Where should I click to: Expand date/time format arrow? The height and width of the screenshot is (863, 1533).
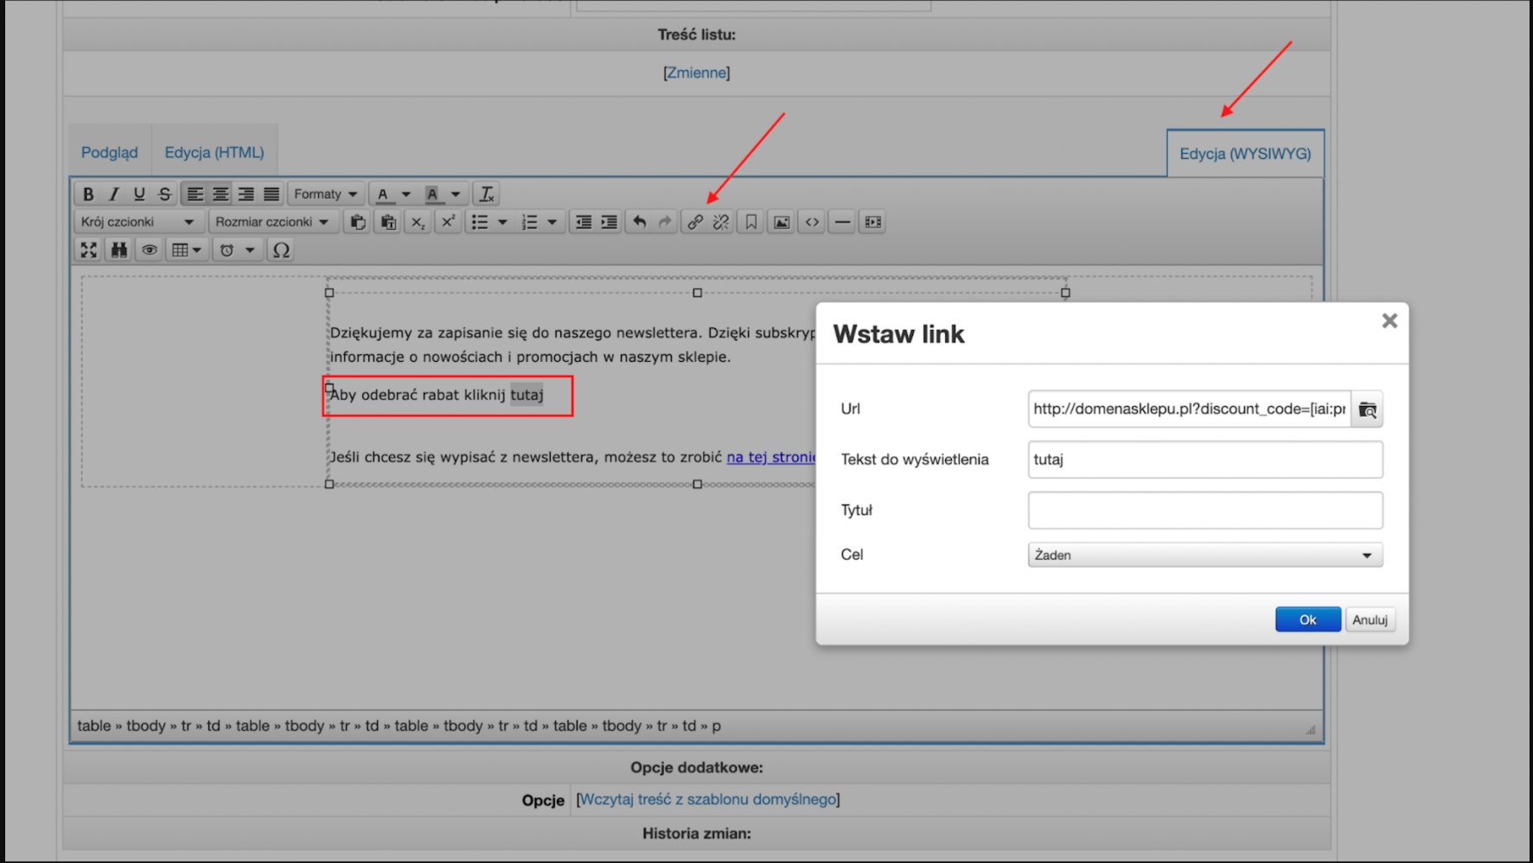[250, 250]
